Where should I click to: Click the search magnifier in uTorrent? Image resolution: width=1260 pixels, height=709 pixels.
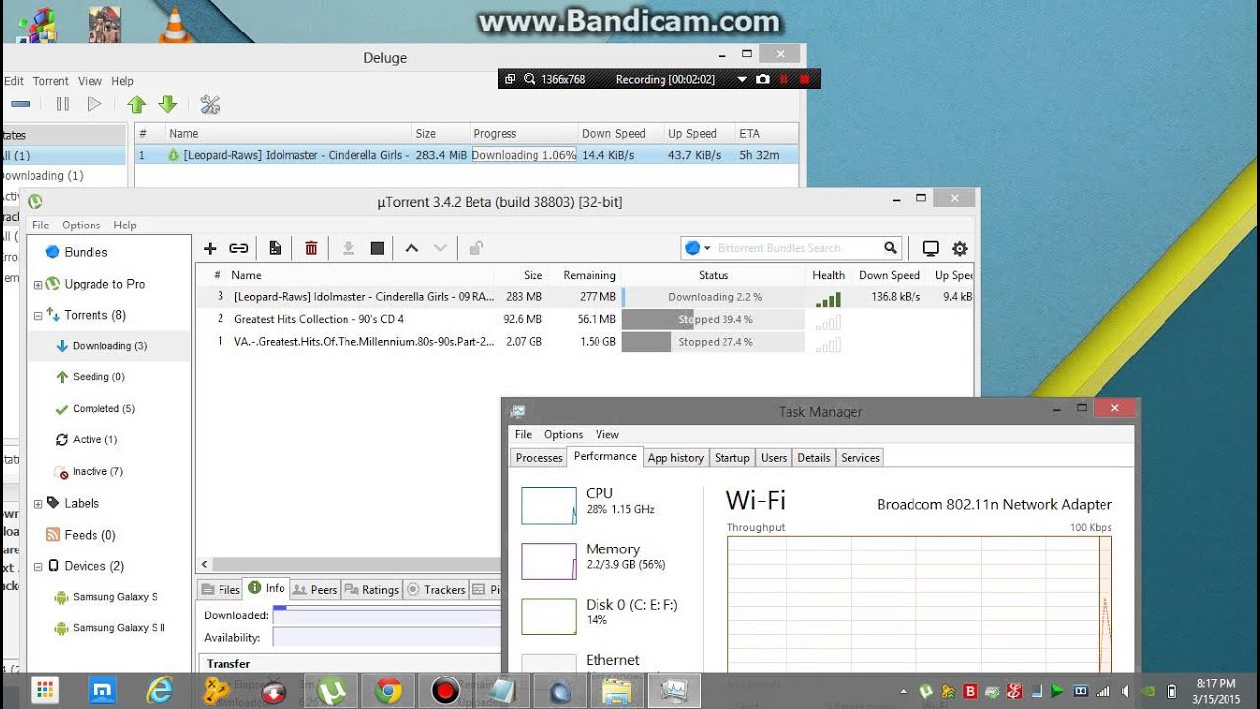(x=890, y=248)
